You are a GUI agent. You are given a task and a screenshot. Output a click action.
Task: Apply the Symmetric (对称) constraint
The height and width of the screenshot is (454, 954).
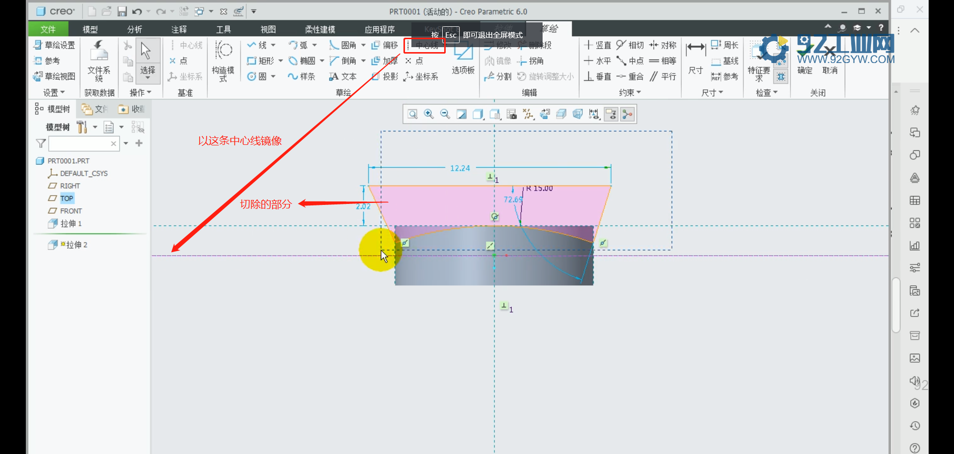(x=663, y=45)
